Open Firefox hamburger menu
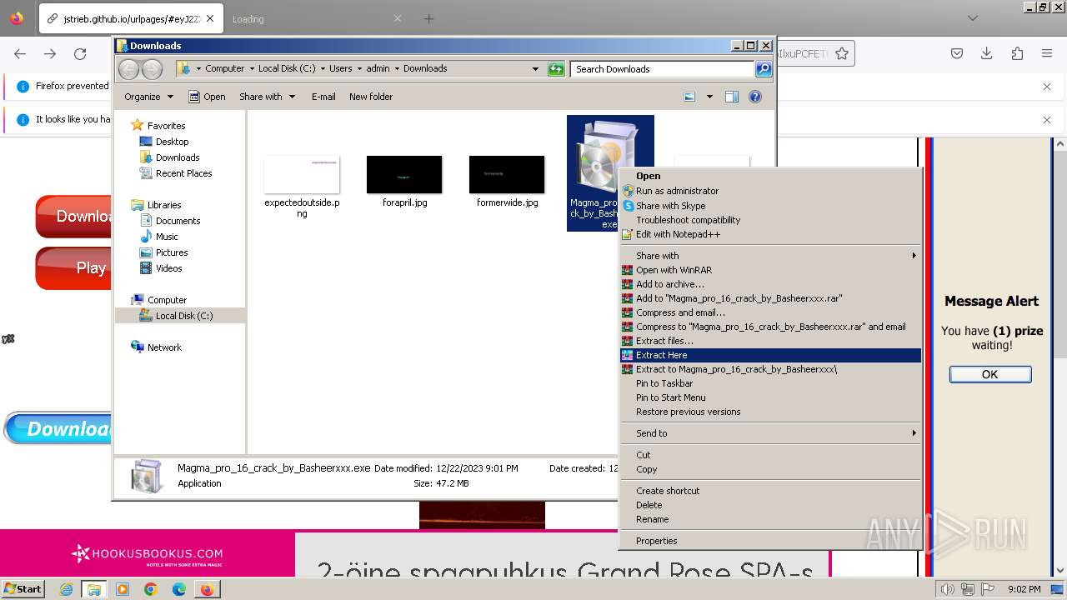 [1047, 54]
